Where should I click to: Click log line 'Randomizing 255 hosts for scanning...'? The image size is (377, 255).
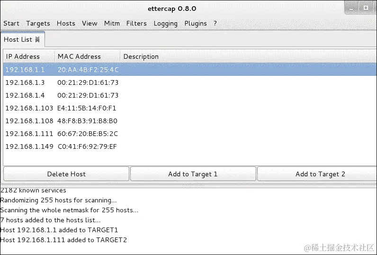click(x=58, y=200)
